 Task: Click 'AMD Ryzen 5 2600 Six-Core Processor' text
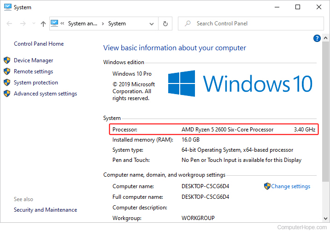[x=228, y=130]
